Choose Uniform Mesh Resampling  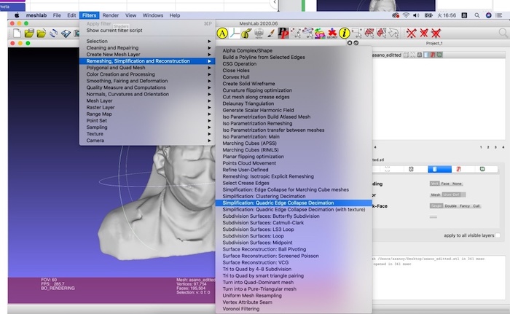(x=294, y=296)
